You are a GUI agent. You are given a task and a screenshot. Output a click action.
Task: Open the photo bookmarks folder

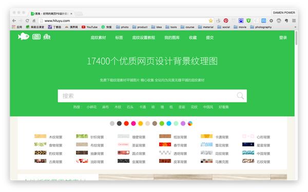coord(122,27)
